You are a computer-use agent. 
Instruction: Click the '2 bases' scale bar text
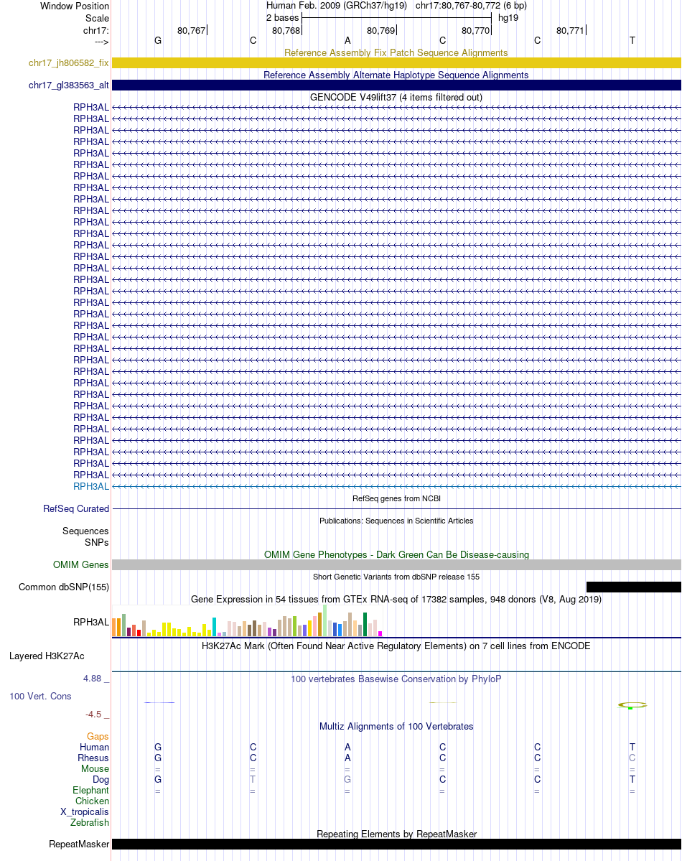pos(282,17)
